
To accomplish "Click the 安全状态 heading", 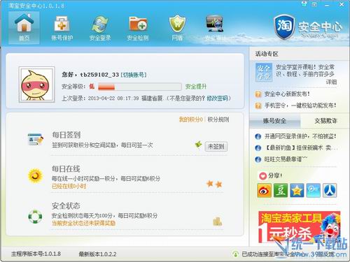I will pos(66,206).
